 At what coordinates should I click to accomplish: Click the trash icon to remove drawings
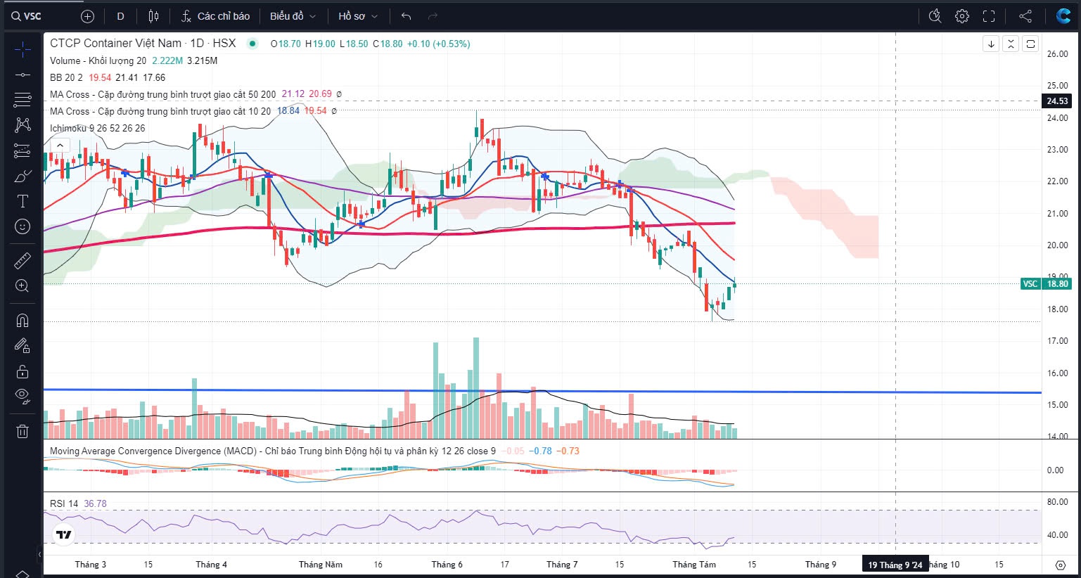tap(23, 431)
